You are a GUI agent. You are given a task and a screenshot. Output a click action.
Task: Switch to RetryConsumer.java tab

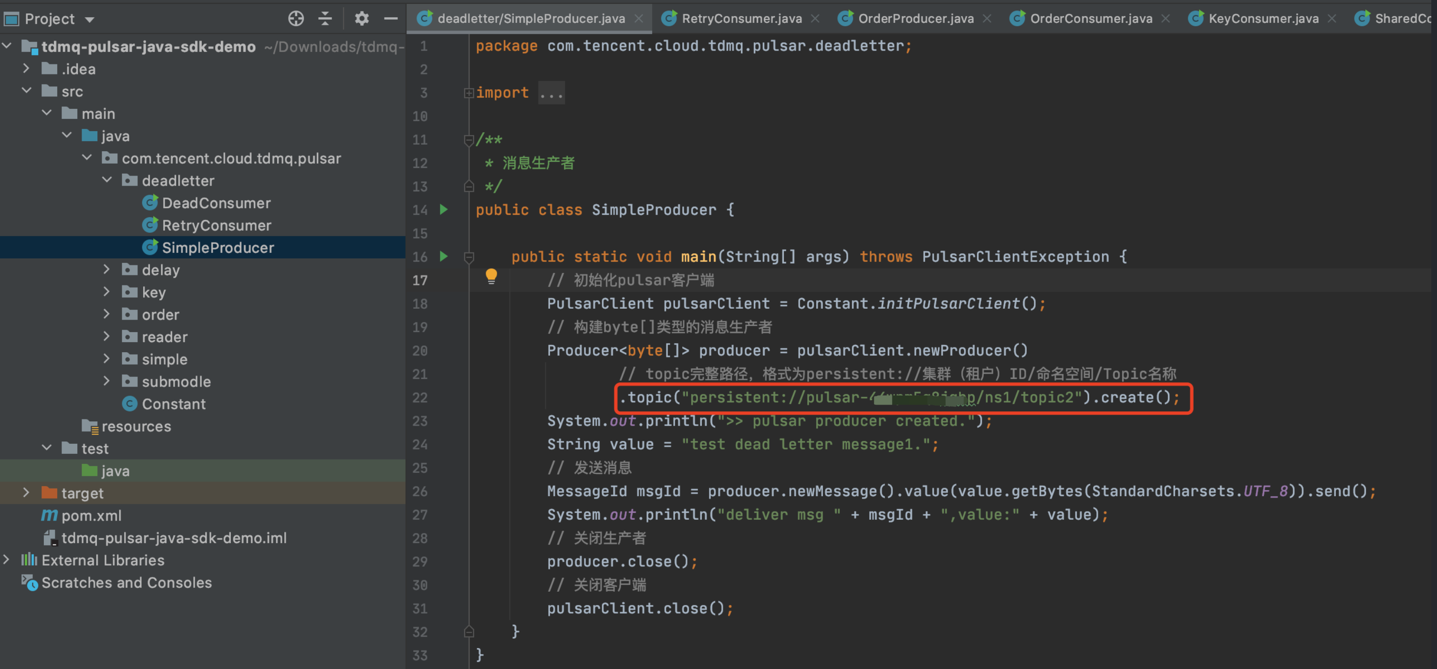(x=741, y=19)
